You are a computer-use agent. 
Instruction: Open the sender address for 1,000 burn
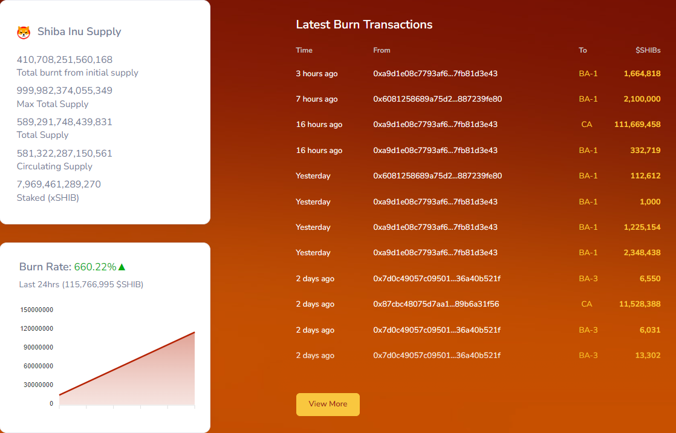click(435, 202)
